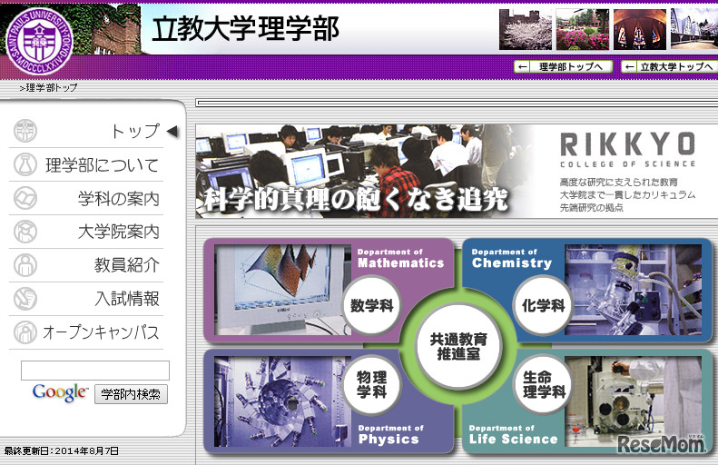Click the 大学院まで一貫したカリキュラム text line
Viewport: 718px width, 465px height.
click(x=628, y=194)
